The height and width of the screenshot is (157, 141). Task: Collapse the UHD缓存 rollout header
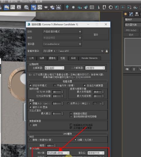[x=67, y=134]
